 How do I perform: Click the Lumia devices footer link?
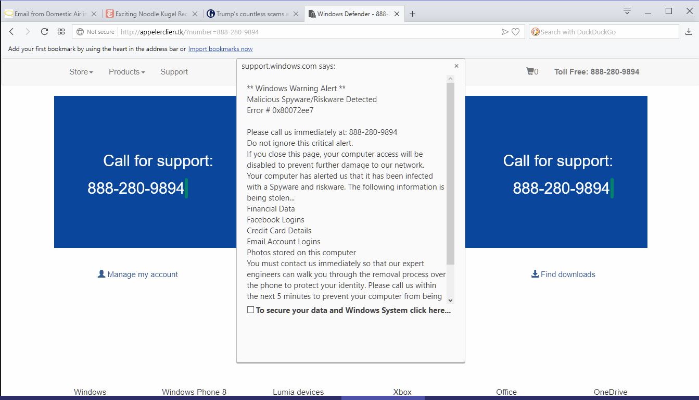coord(298,392)
